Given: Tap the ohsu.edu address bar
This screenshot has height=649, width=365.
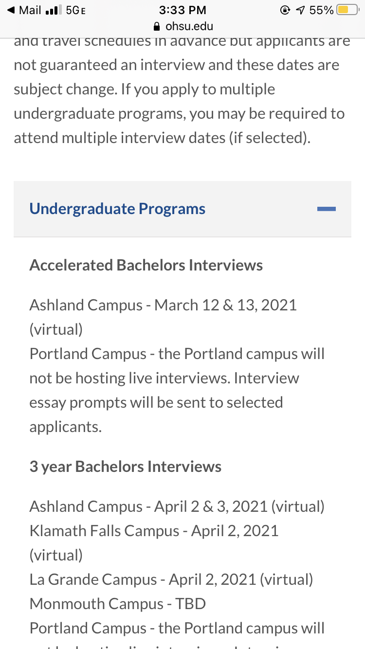Looking at the screenshot, I should click(182, 26).
